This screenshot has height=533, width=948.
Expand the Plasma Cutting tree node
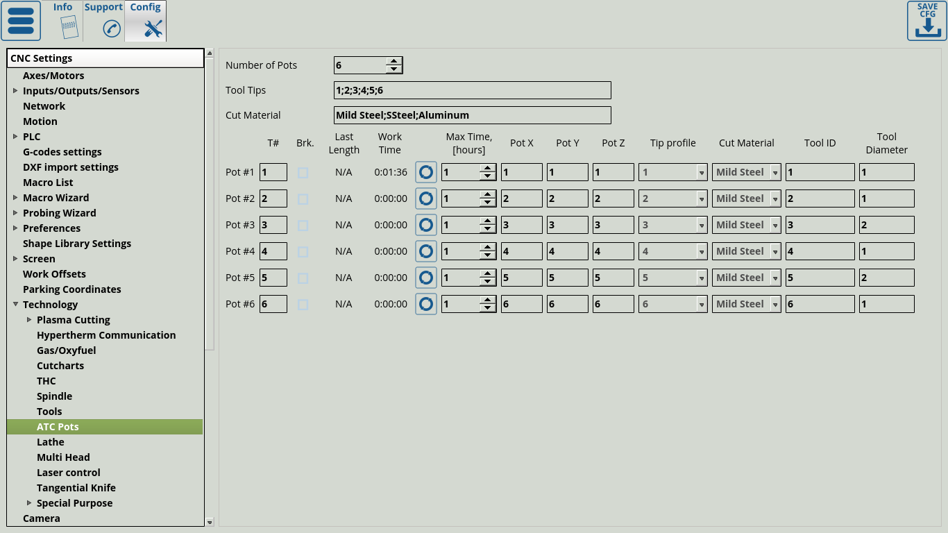click(29, 320)
